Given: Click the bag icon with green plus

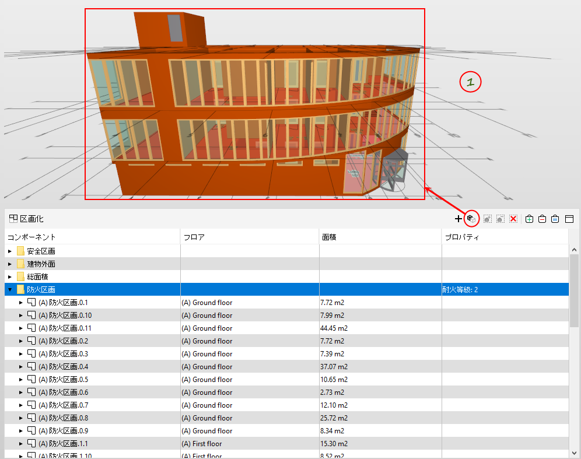Looking at the screenshot, I should point(530,219).
